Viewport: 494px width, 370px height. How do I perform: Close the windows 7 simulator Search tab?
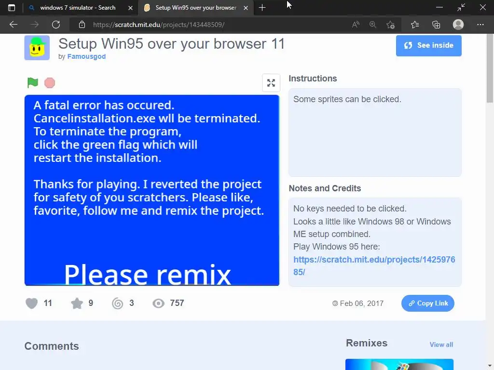coord(130,8)
